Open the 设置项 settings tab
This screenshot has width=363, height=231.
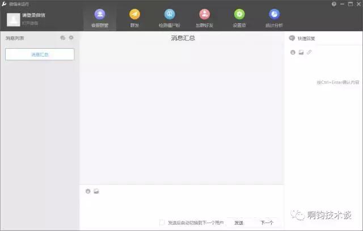tap(239, 19)
